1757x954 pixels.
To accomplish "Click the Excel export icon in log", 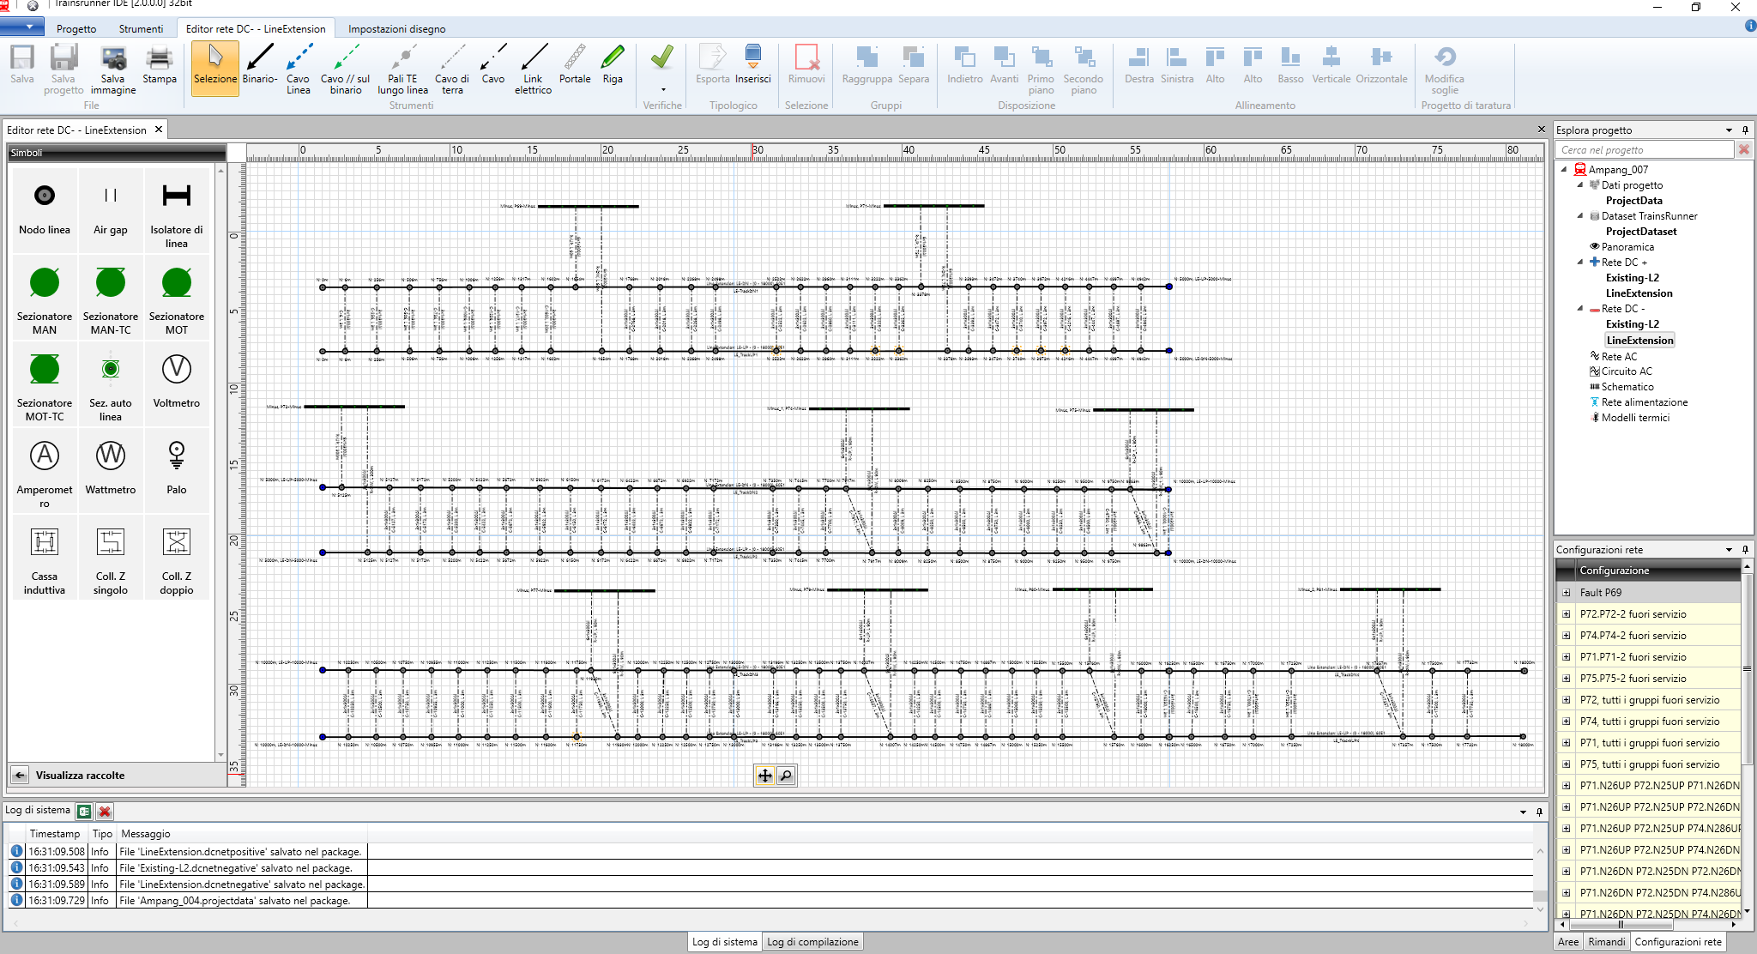I will tap(84, 811).
